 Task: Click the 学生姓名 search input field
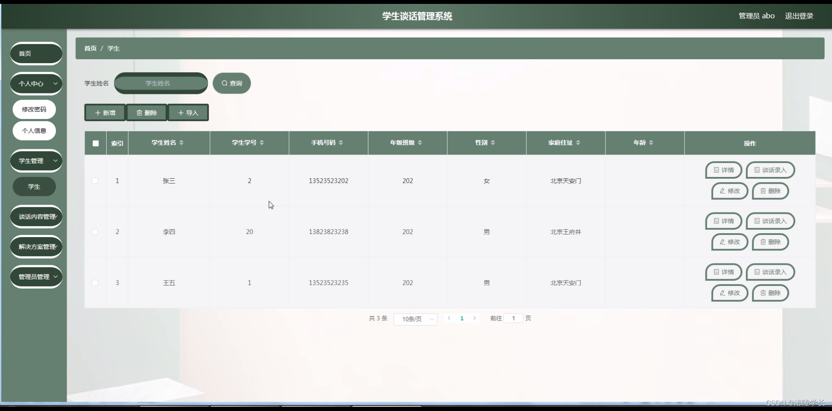tap(160, 83)
